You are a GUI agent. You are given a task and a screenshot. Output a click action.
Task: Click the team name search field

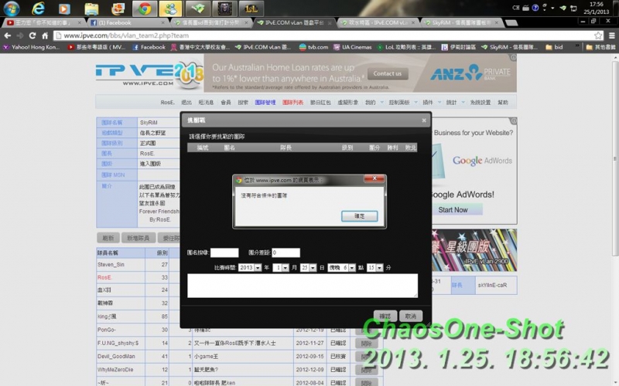point(224,252)
